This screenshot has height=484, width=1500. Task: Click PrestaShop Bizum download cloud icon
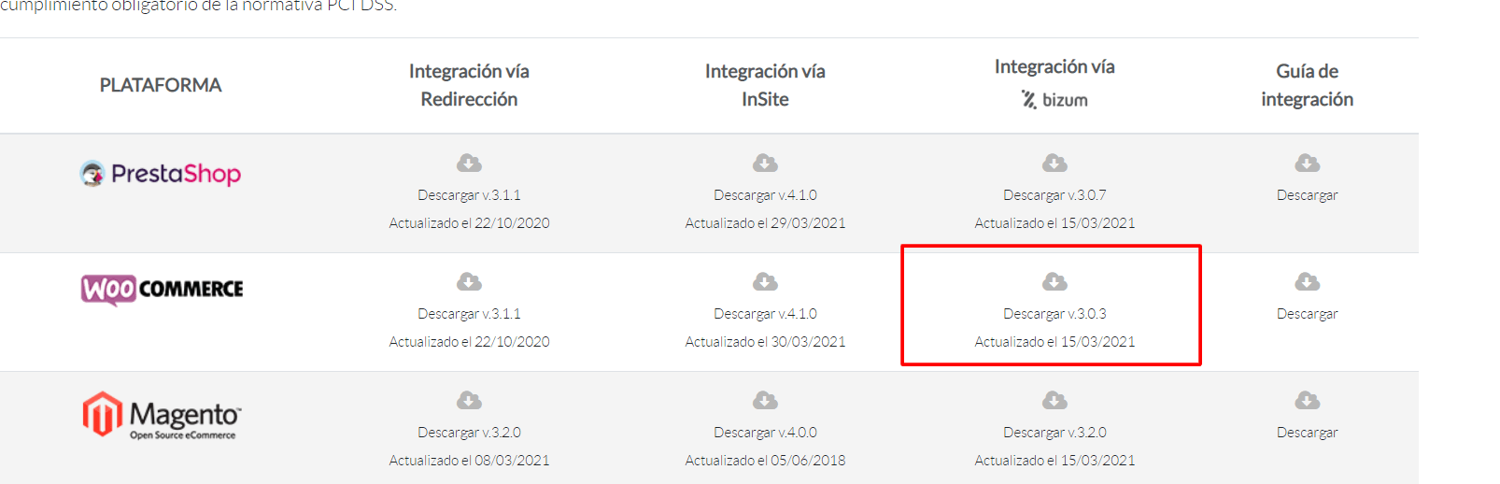point(1054,164)
